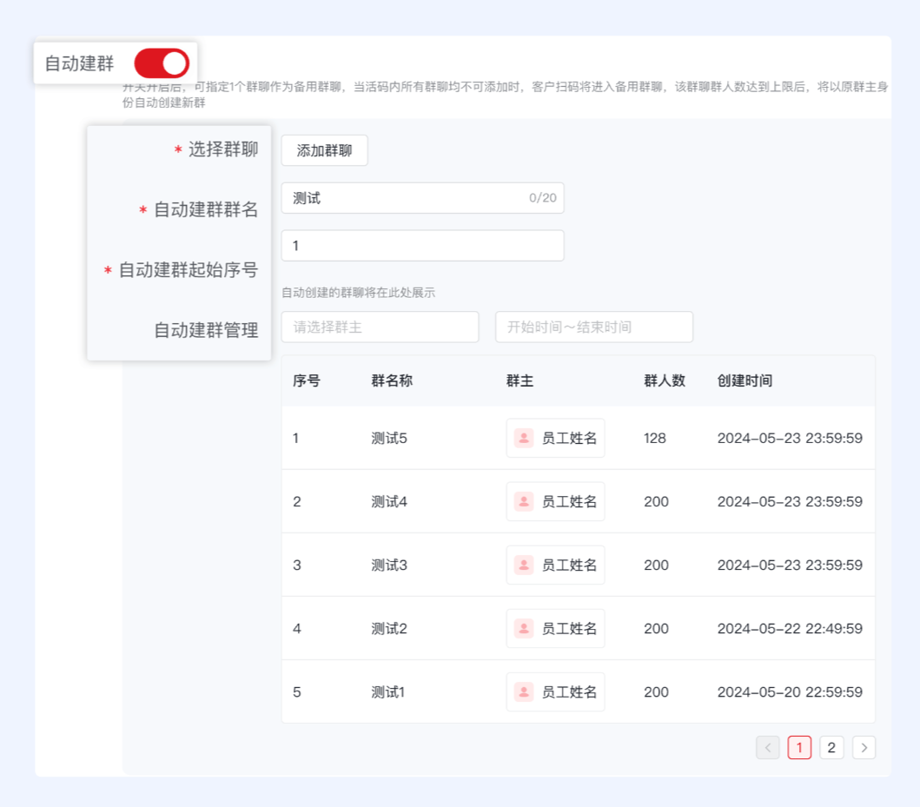Click the employee avatar icon in the 测试4 row
Screen dimensions: 920x807
click(525, 501)
